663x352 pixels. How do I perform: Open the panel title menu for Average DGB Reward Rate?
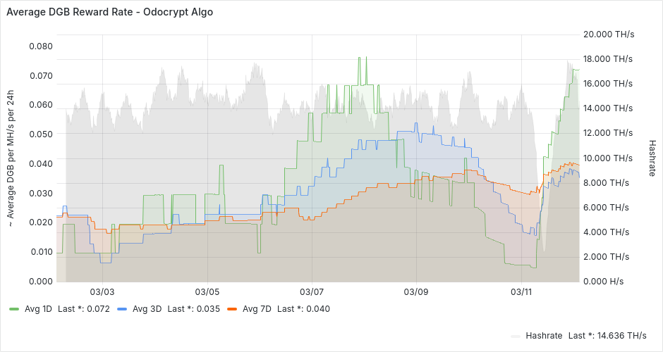pos(109,12)
